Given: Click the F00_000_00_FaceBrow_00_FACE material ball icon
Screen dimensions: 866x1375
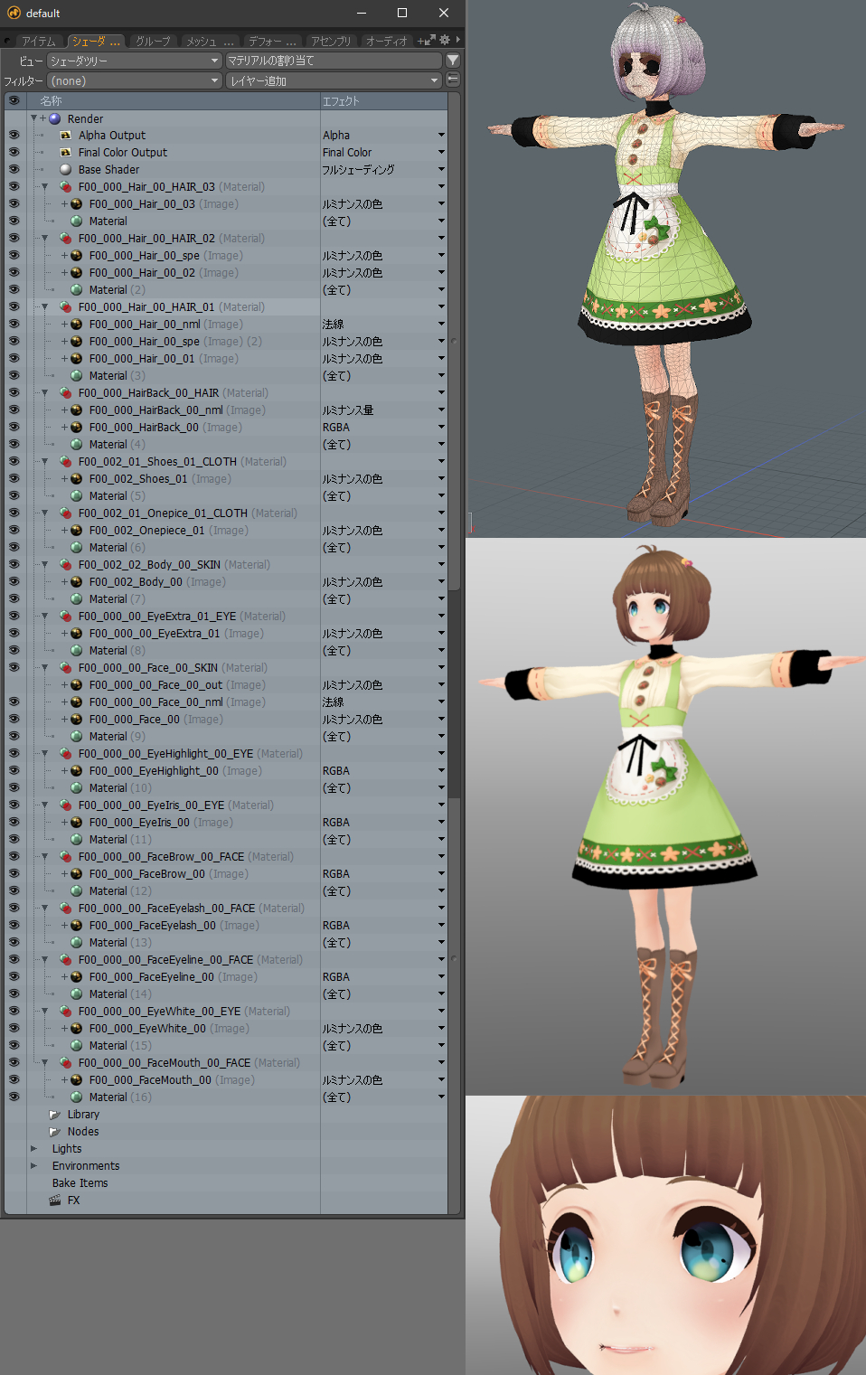Looking at the screenshot, I should tap(65, 857).
